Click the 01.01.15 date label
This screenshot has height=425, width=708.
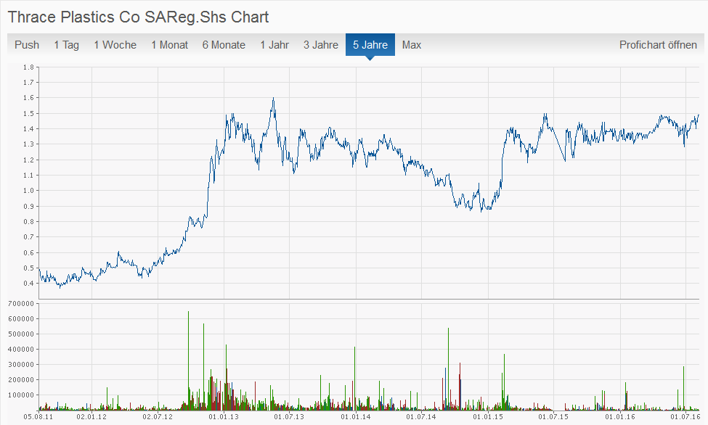tap(488, 417)
